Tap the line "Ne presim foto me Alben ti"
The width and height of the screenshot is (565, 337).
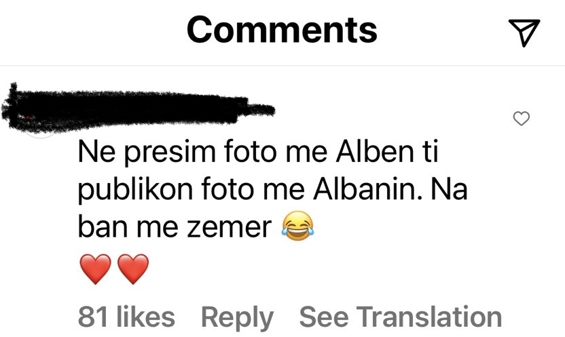[257, 152]
